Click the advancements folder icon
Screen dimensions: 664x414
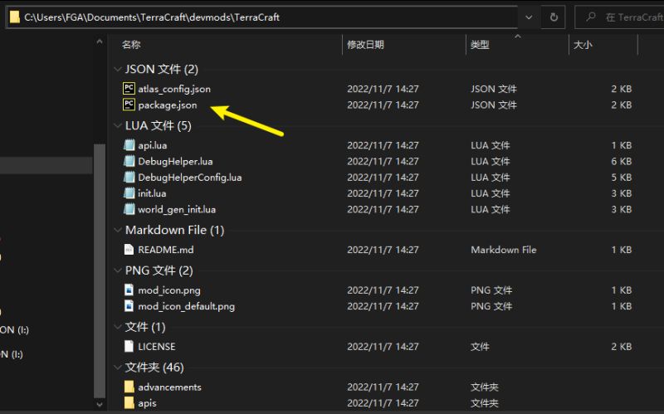click(x=129, y=387)
